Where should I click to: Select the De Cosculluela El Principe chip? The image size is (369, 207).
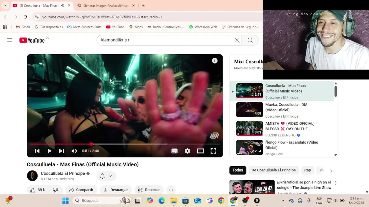click(x=274, y=170)
